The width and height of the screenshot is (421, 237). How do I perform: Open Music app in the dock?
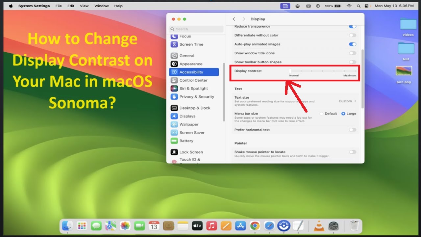[x=211, y=226]
